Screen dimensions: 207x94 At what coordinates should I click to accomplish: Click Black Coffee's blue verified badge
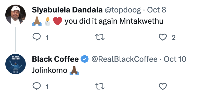click(x=85, y=59)
